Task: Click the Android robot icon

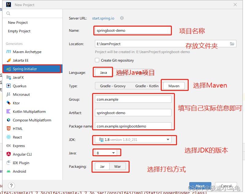Action: (9, 171)
